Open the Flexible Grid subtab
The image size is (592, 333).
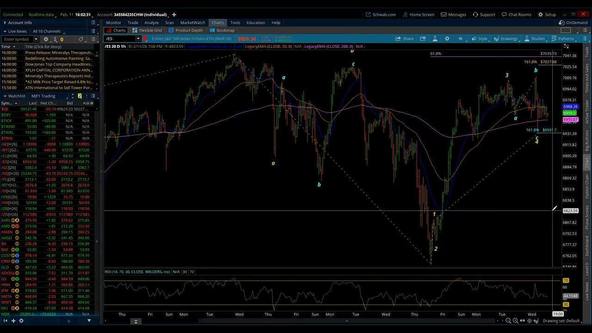[147, 31]
